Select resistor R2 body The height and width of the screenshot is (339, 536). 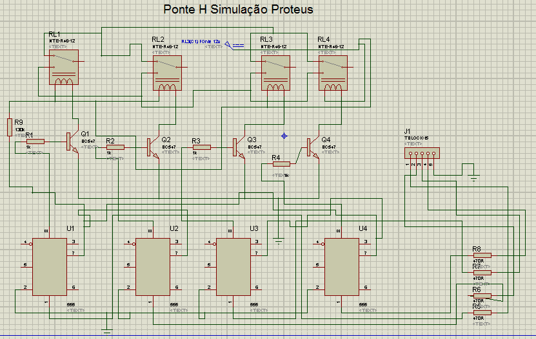pos(115,147)
